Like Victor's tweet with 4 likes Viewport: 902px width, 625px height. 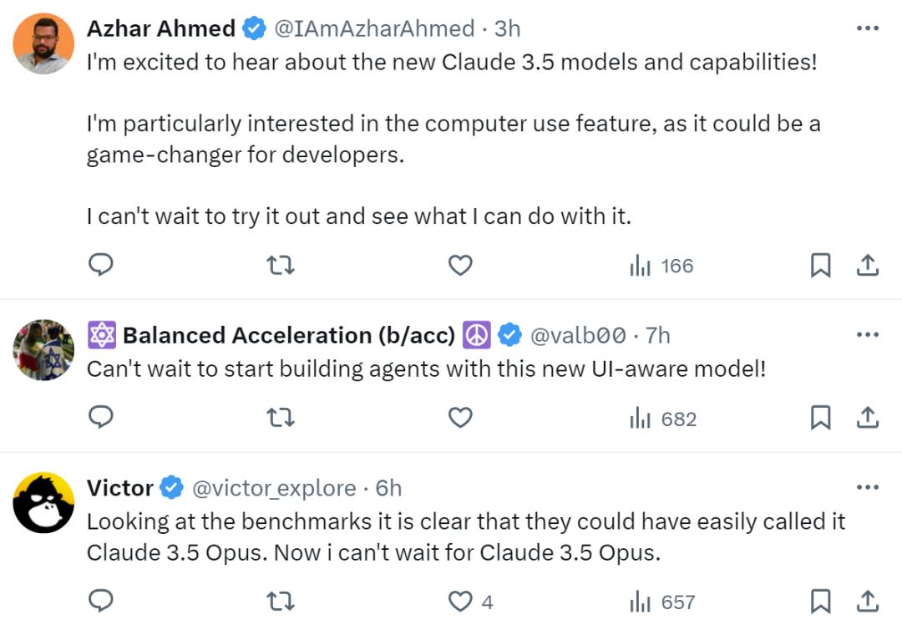coord(460,601)
